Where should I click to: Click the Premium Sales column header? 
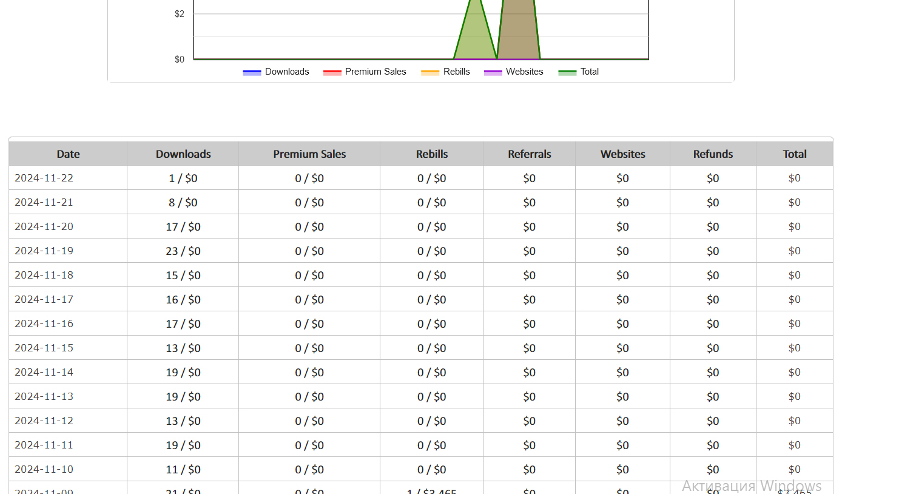[x=309, y=154]
